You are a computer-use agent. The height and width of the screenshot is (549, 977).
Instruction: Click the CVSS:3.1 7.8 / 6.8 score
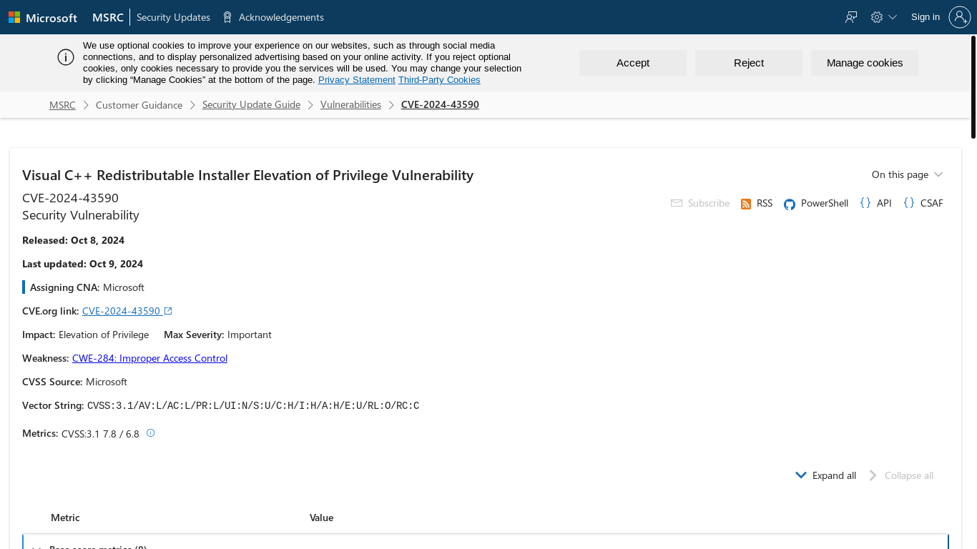[x=100, y=434]
